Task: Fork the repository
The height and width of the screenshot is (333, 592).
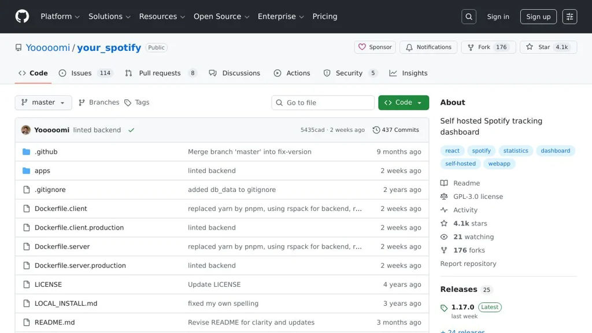Action: pos(484,47)
